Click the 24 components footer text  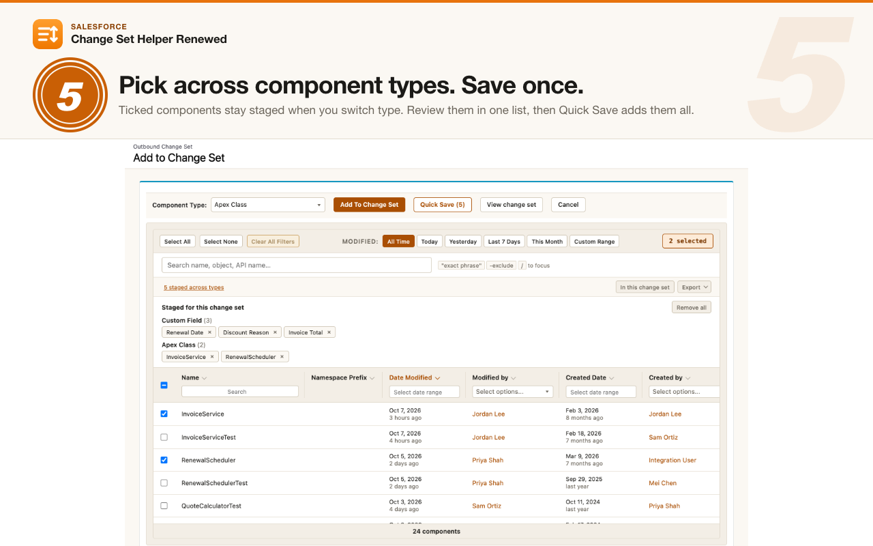click(x=436, y=532)
